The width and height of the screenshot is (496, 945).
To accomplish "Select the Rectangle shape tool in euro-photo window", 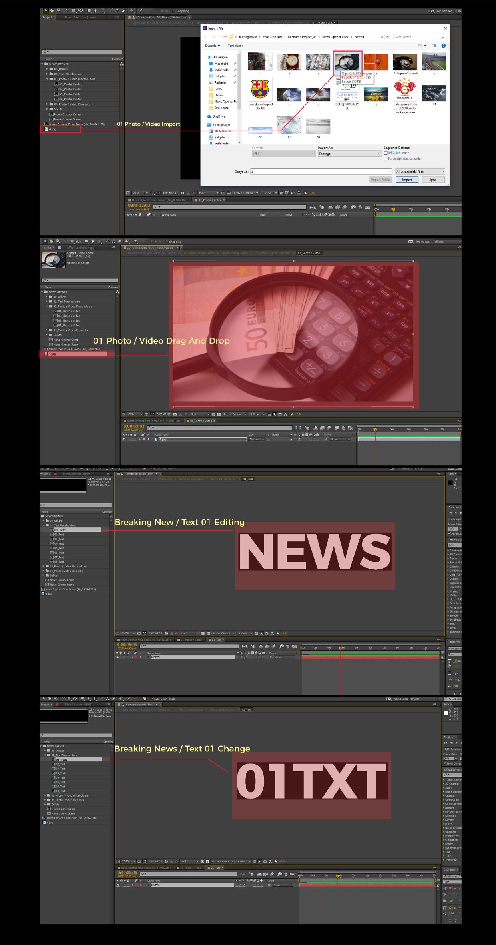I will tap(86, 241).
